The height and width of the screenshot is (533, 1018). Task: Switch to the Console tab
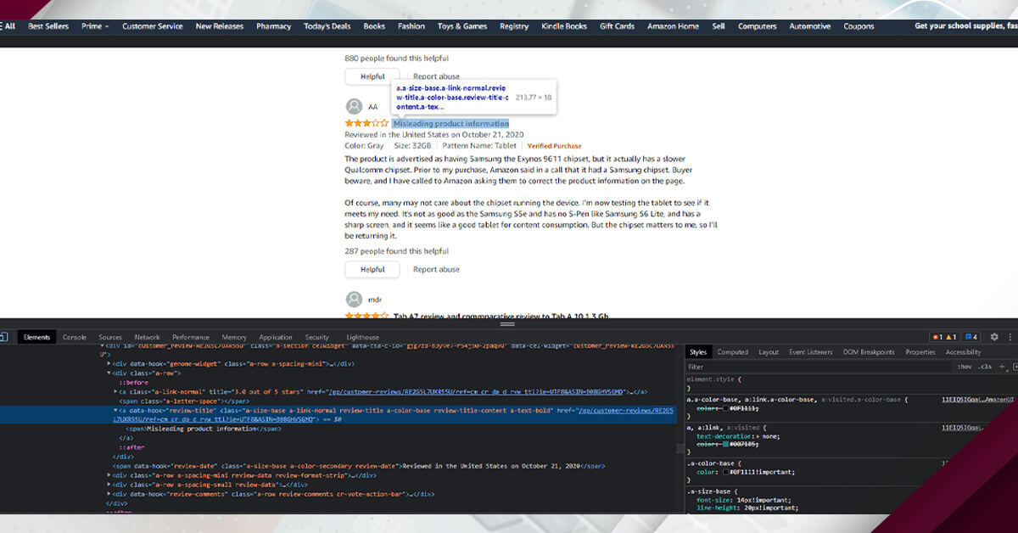[x=75, y=338]
